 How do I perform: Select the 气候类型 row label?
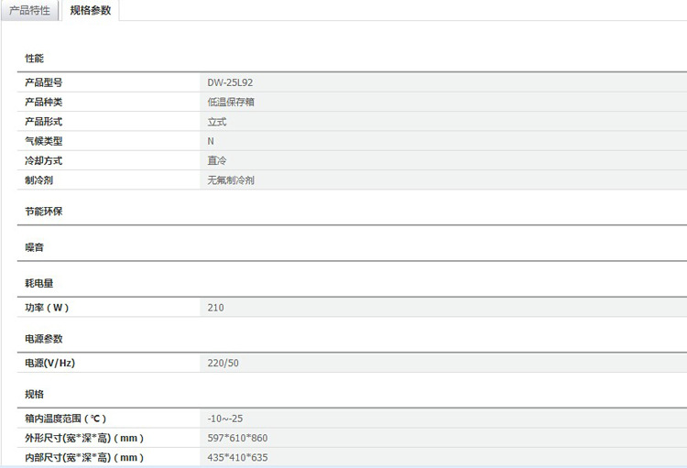(x=43, y=141)
